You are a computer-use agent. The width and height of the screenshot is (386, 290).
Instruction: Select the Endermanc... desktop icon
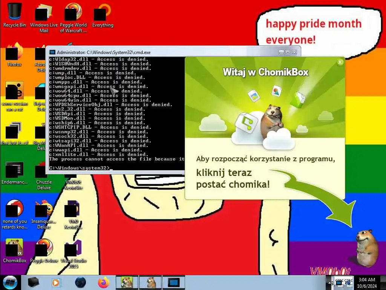point(15,173)
